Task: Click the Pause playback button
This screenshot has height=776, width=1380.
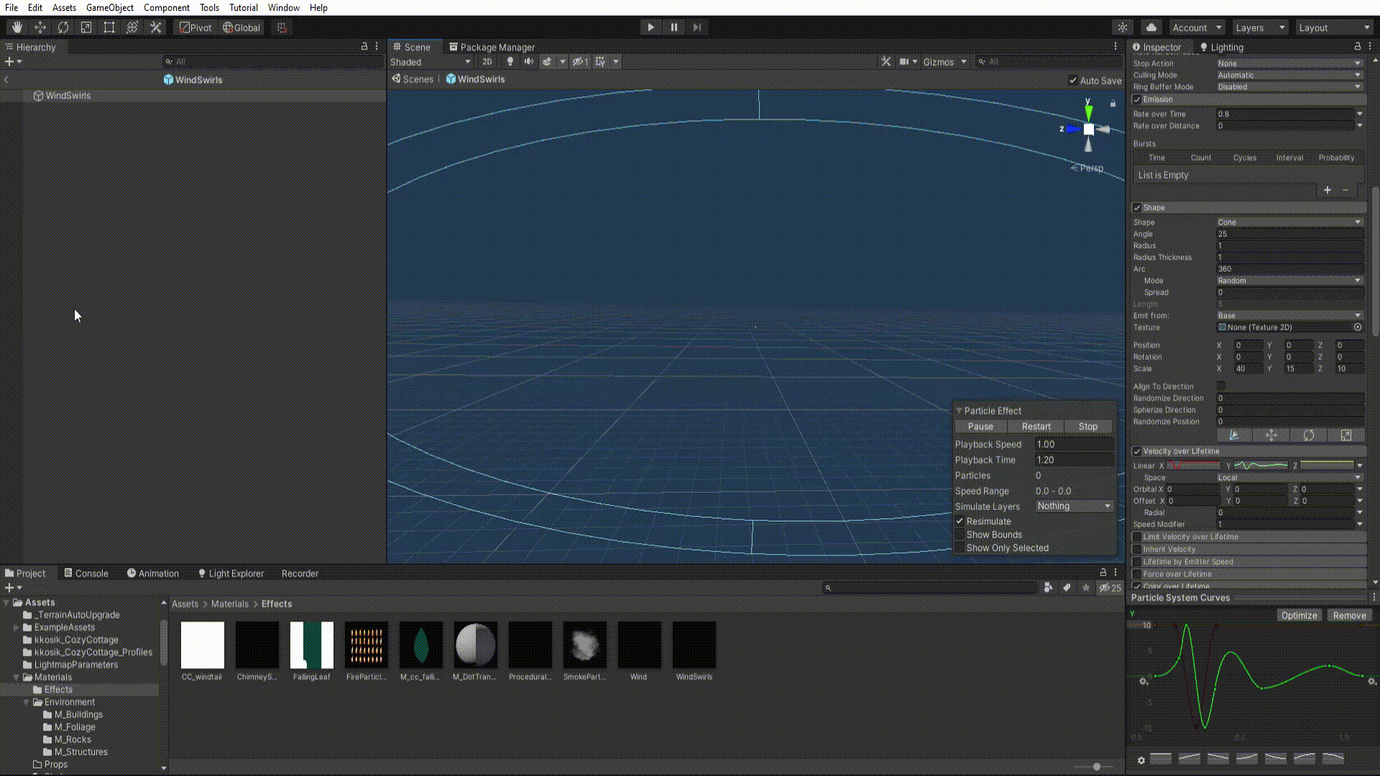Action: 673,27
